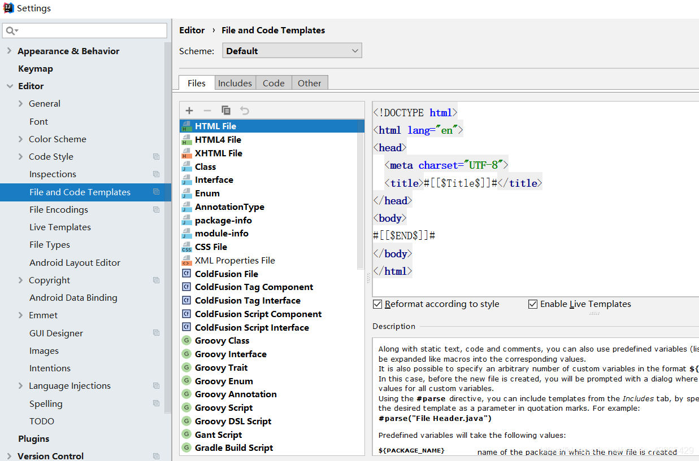Click the Gradle Build Script icon
Image resolution: width=699 pixels, height=461 pixels.
click(x=186, y=448)
